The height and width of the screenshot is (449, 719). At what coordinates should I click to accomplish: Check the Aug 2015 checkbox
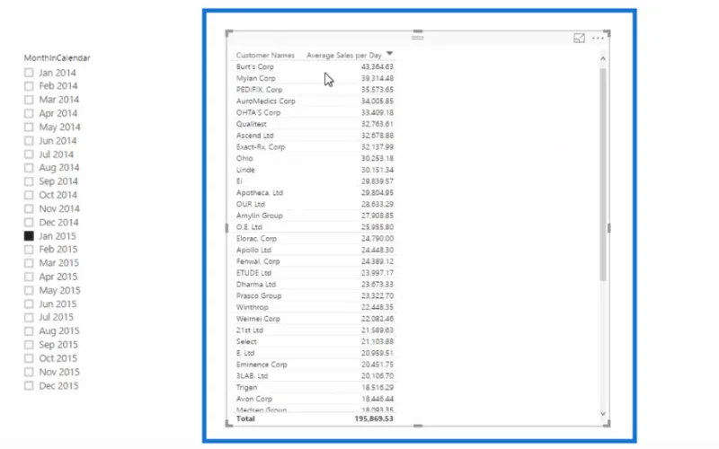coord(29,330)
